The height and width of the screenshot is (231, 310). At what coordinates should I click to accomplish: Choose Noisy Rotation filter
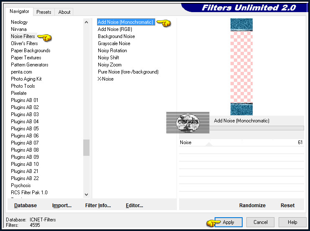point(112,51)
